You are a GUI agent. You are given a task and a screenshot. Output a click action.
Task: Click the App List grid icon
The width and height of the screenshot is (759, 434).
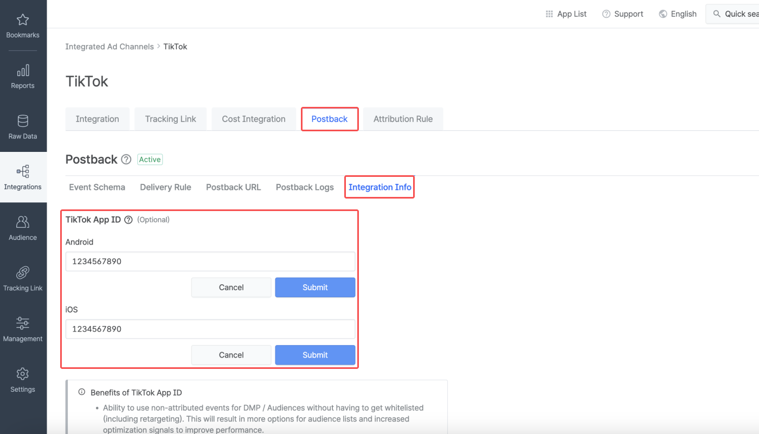pos(549,14)
